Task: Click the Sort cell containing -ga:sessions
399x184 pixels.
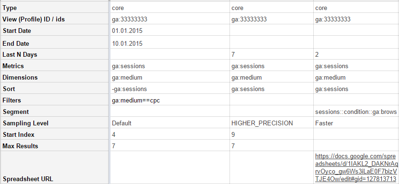Action: coord(170,89)
